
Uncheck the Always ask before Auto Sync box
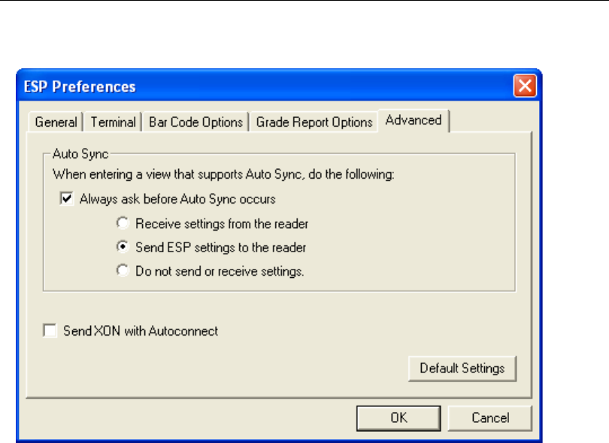tap(67, 200)
